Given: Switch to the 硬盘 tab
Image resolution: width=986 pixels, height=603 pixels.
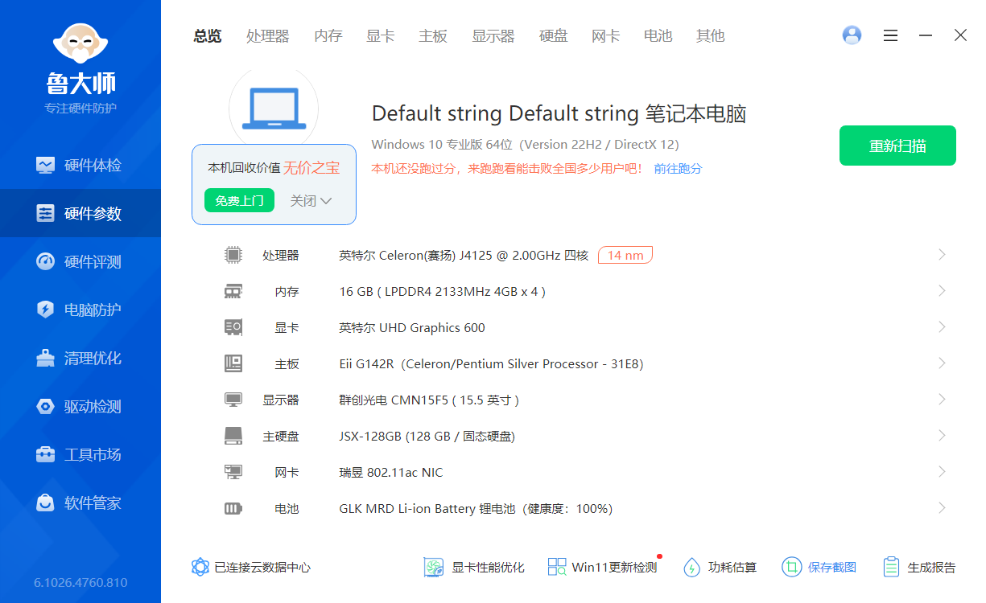Looking at the screenshot, I should coord(554,35).
